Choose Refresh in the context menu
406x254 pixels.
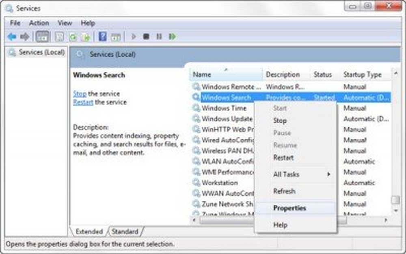296,191
